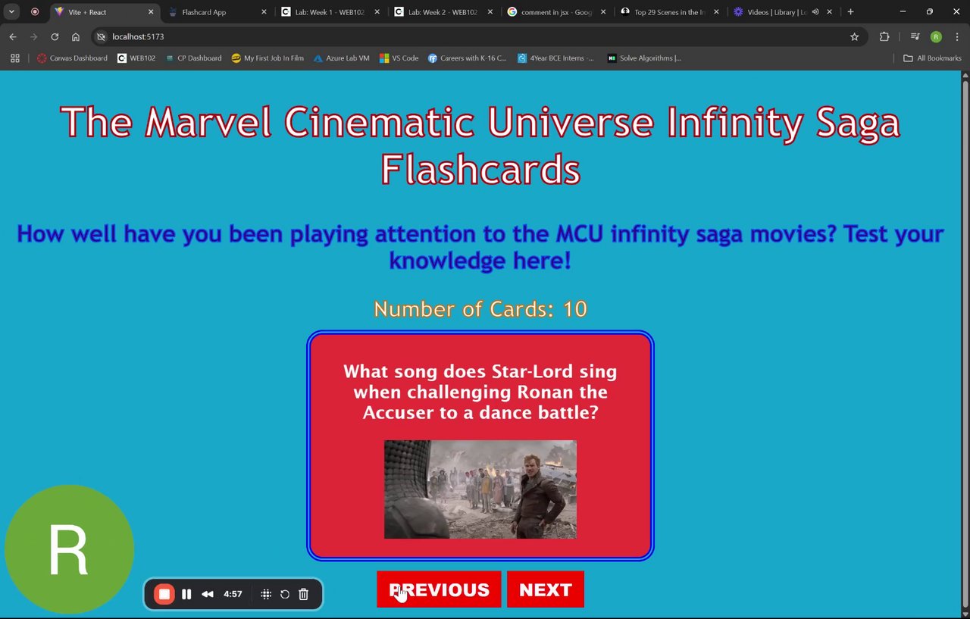The width and height of the screenshot is (970, 619).
Task: Reload the localhost page
Action: click(55, 36)
